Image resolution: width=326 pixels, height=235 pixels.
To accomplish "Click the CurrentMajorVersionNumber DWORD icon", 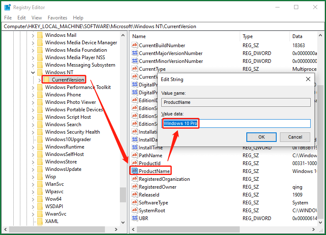I will point(134,53).
